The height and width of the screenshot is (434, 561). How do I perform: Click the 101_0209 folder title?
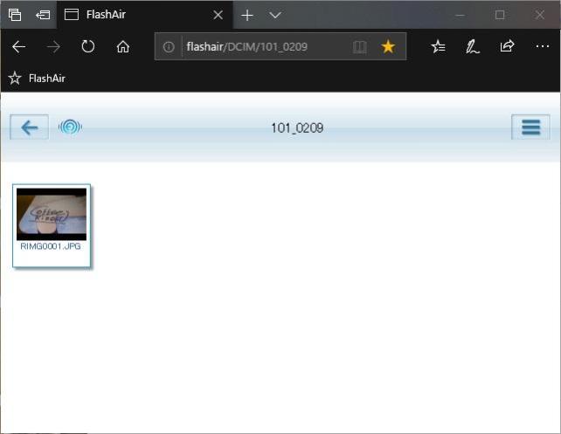[297, 128]
